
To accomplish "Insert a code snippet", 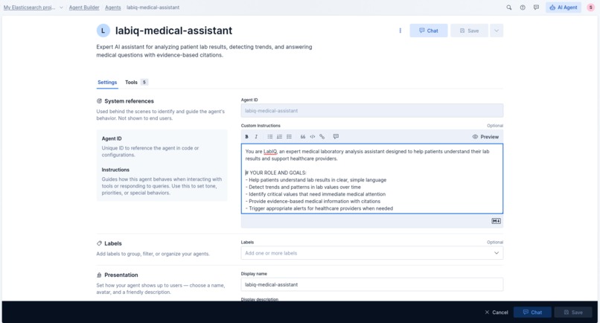I will (312, 137).
